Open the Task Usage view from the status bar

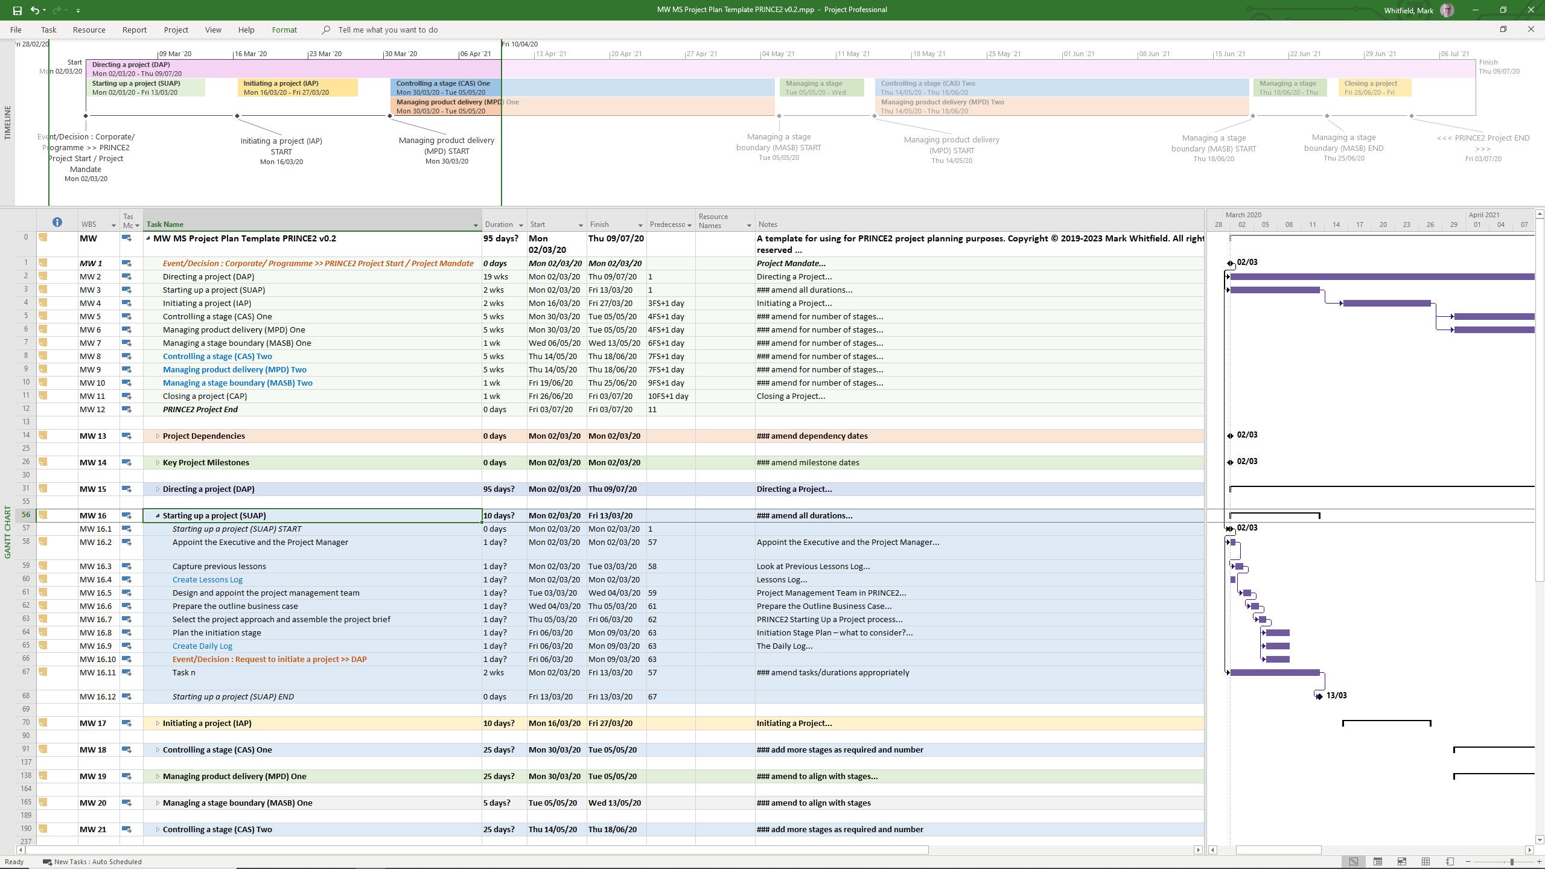click(x=1377, y=862)
